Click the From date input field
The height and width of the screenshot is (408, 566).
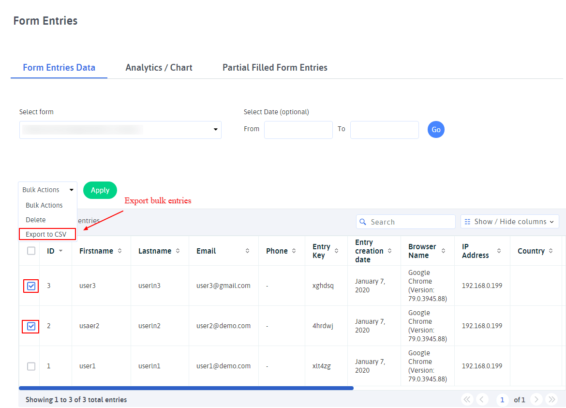click(x=298, y=130)
